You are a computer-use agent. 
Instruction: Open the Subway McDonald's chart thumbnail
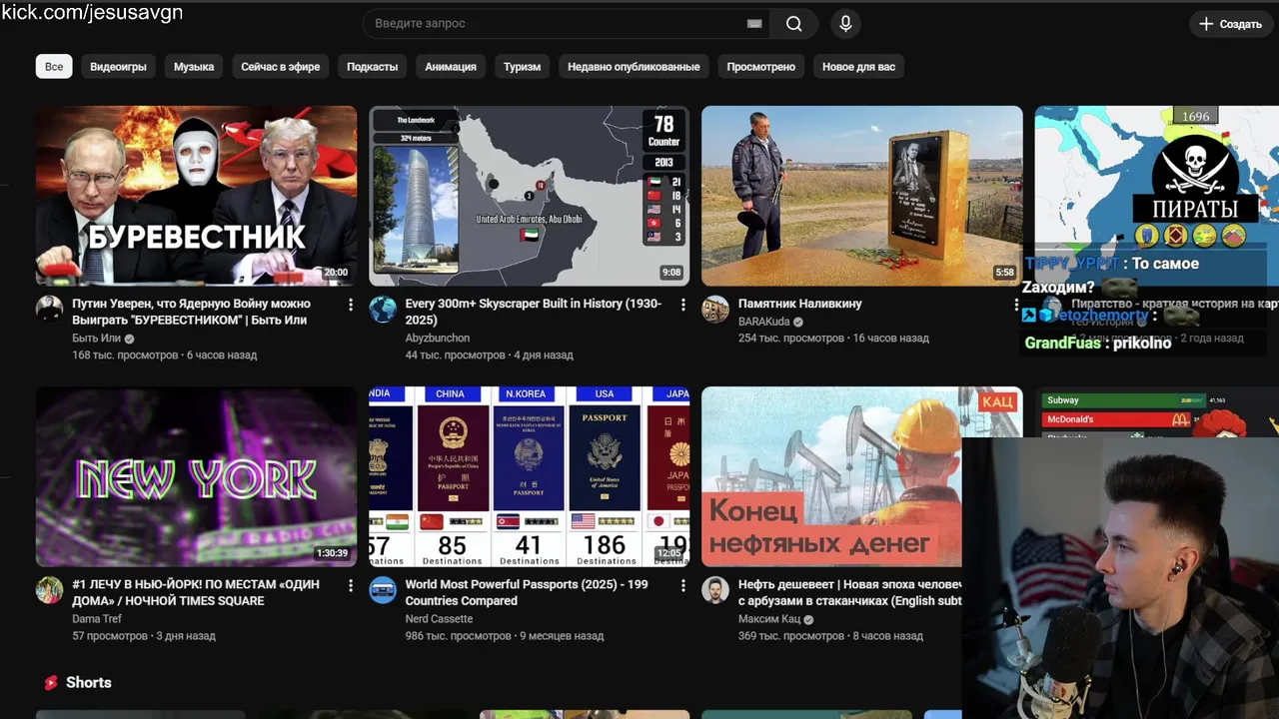point(1156,411)
